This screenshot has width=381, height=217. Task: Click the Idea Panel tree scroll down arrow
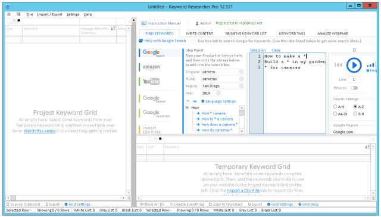coord(242,131)
